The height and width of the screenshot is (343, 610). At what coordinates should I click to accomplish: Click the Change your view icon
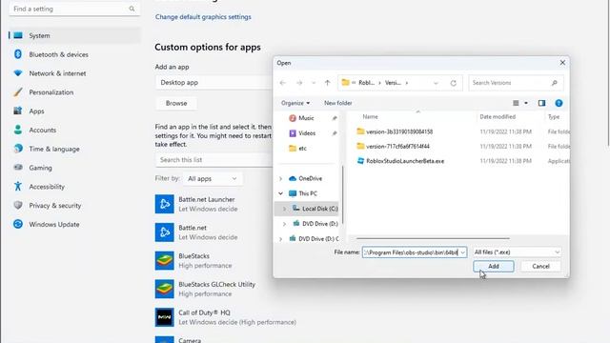click(x=516, y=103)
